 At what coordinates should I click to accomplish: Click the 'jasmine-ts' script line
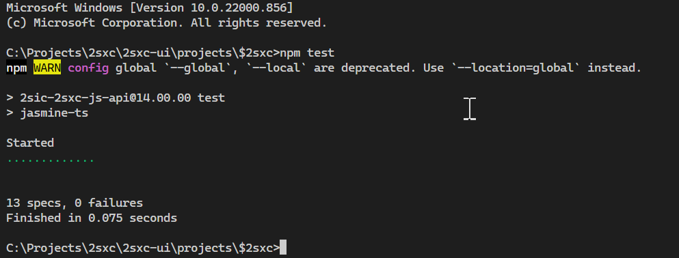click(x=48, y=113)
